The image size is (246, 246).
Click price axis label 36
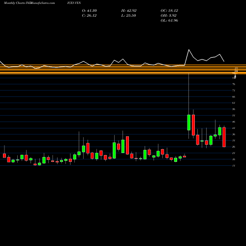[x=234, y=134]
